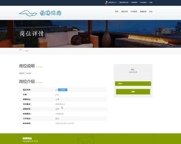The height and width of the screenshot is (144, 181).
Task: Click the 岗位说明 section heading
Action: coord(27,66)
